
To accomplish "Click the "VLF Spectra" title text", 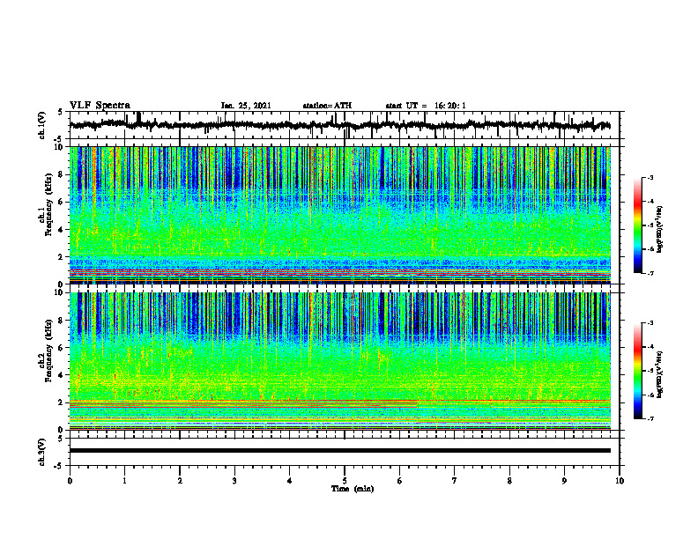I will [x=100, y=106].
